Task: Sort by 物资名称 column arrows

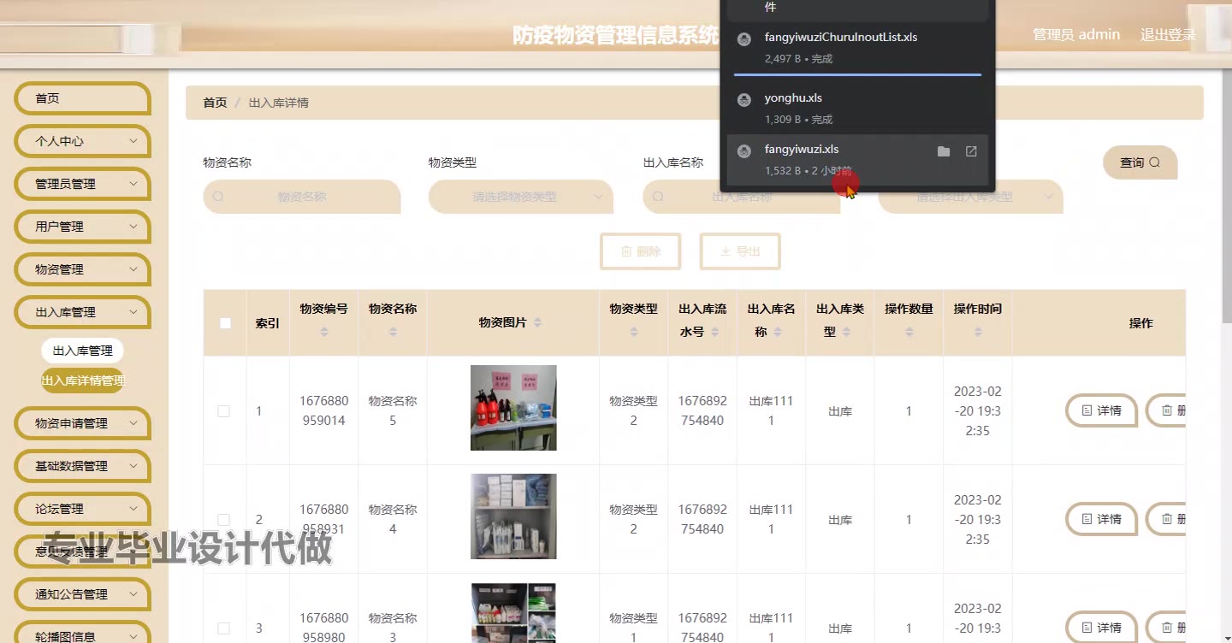Action: point(393,332)
